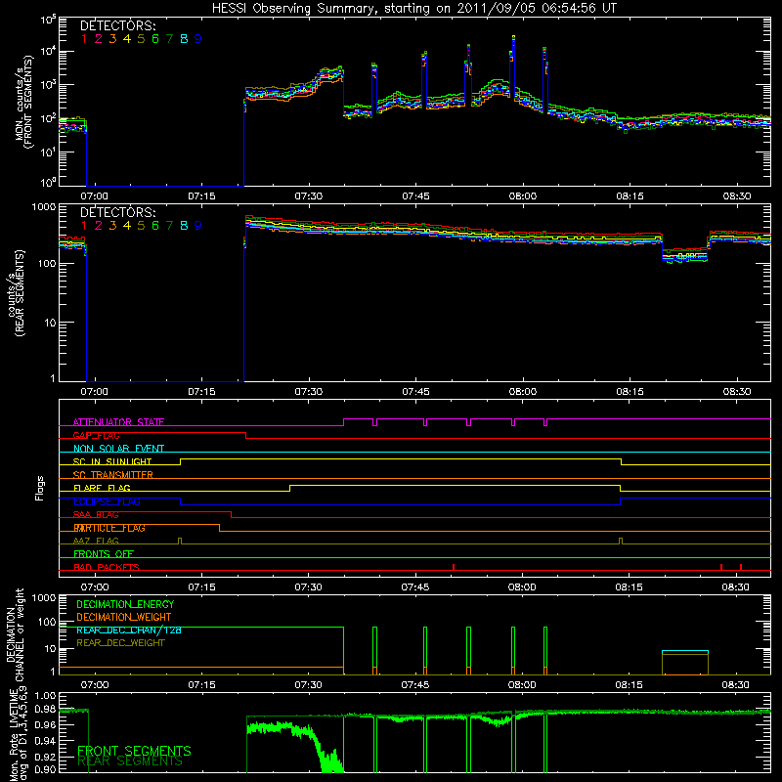Click DETECTORS: heading in rear segments panel
Screen dimensions: 782x782
tap(118, 212)
